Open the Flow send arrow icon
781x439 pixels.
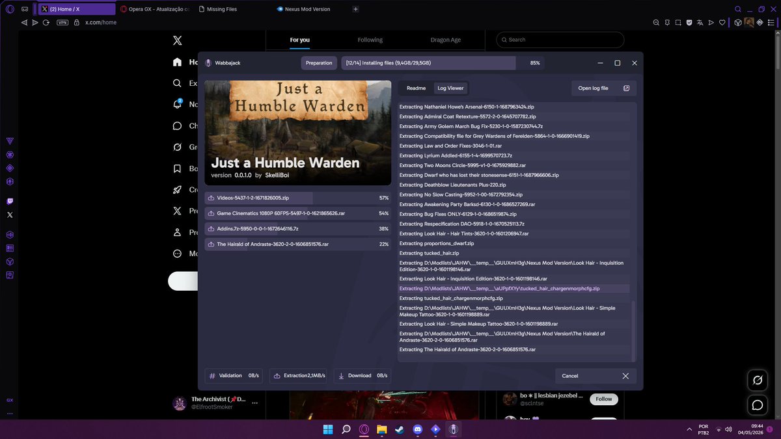(711, 22)
